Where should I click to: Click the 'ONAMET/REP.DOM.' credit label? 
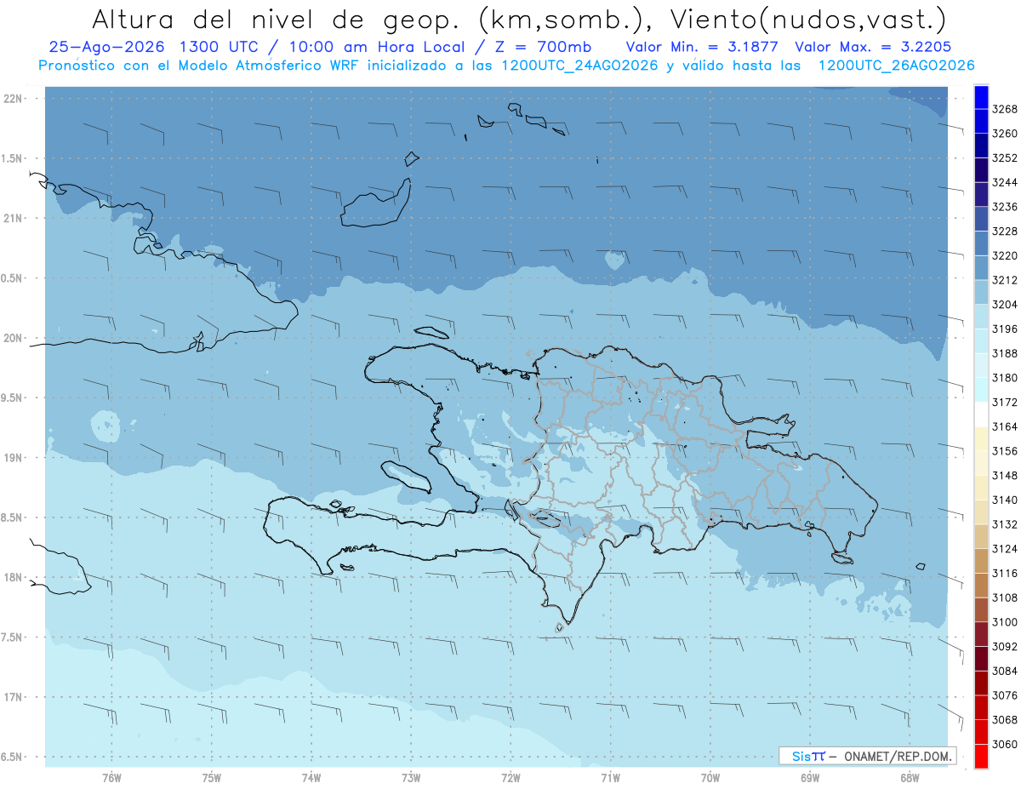click(x=898, y=756)
